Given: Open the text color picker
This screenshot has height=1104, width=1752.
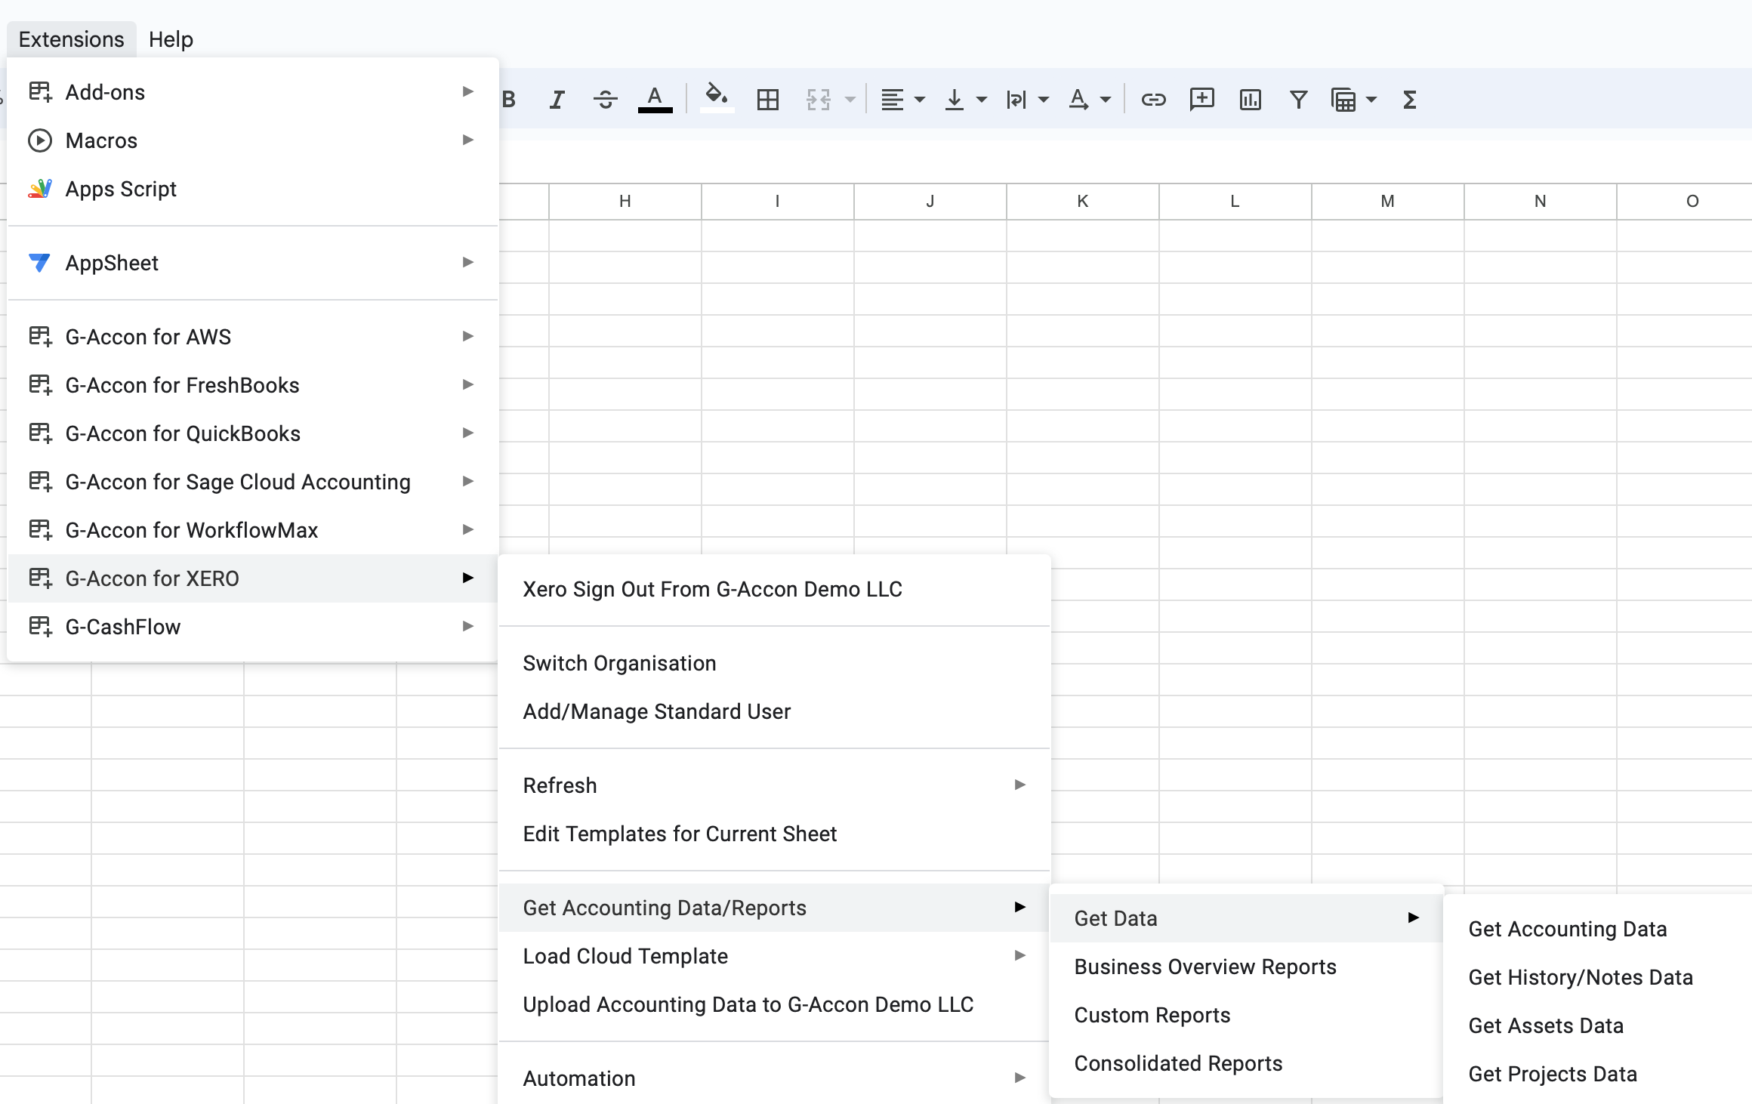Looking at the screenshot, I should coord(655,100).
